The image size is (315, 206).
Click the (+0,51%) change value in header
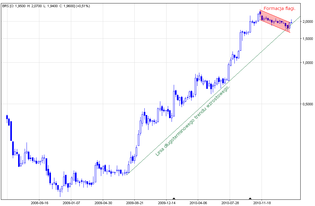(x=83, y=6)
